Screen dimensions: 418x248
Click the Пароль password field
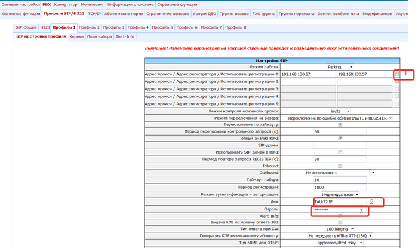(x=339, y=210)
